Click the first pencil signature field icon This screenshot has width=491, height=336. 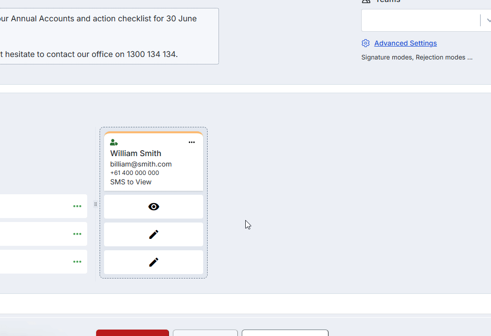153,234
